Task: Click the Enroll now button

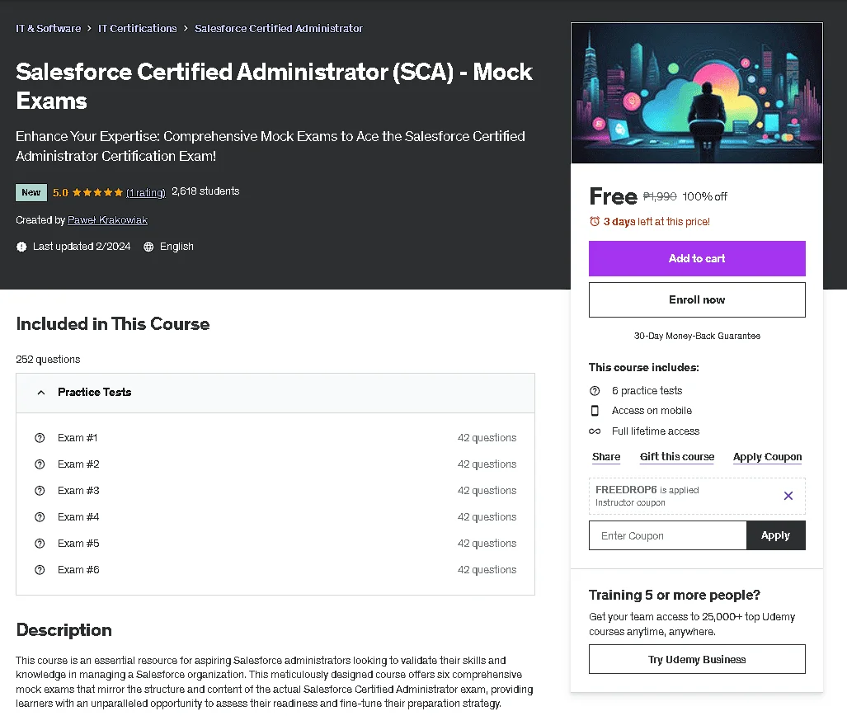Action: click(x=697, y=300)
